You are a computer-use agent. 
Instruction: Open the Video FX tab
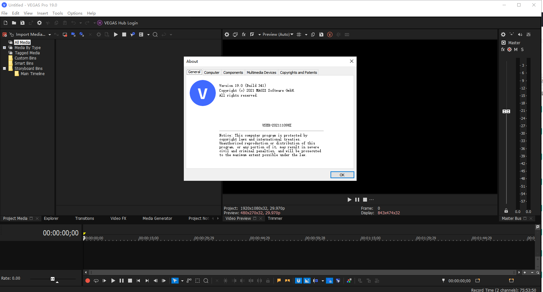point(118,219)
